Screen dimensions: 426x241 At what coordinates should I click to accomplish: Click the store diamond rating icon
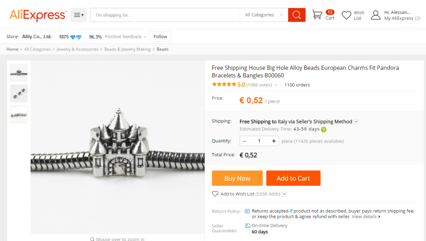click(76, 37)
